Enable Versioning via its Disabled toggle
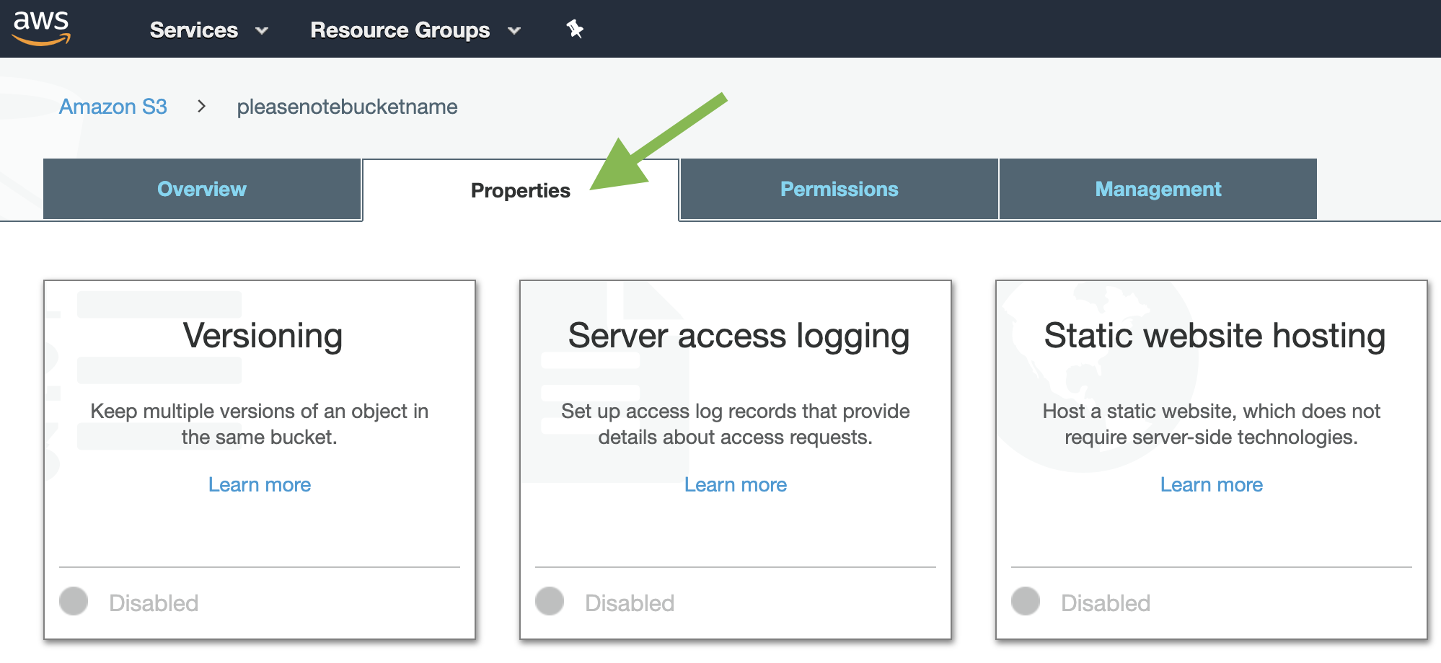 pyautogui.click(x=74, y=600)
